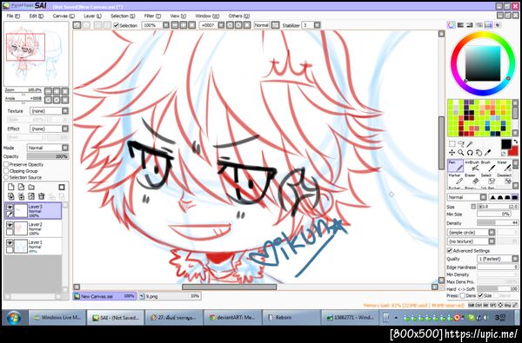
Task: Open the layer Mode dropdown
Action: 48,148
